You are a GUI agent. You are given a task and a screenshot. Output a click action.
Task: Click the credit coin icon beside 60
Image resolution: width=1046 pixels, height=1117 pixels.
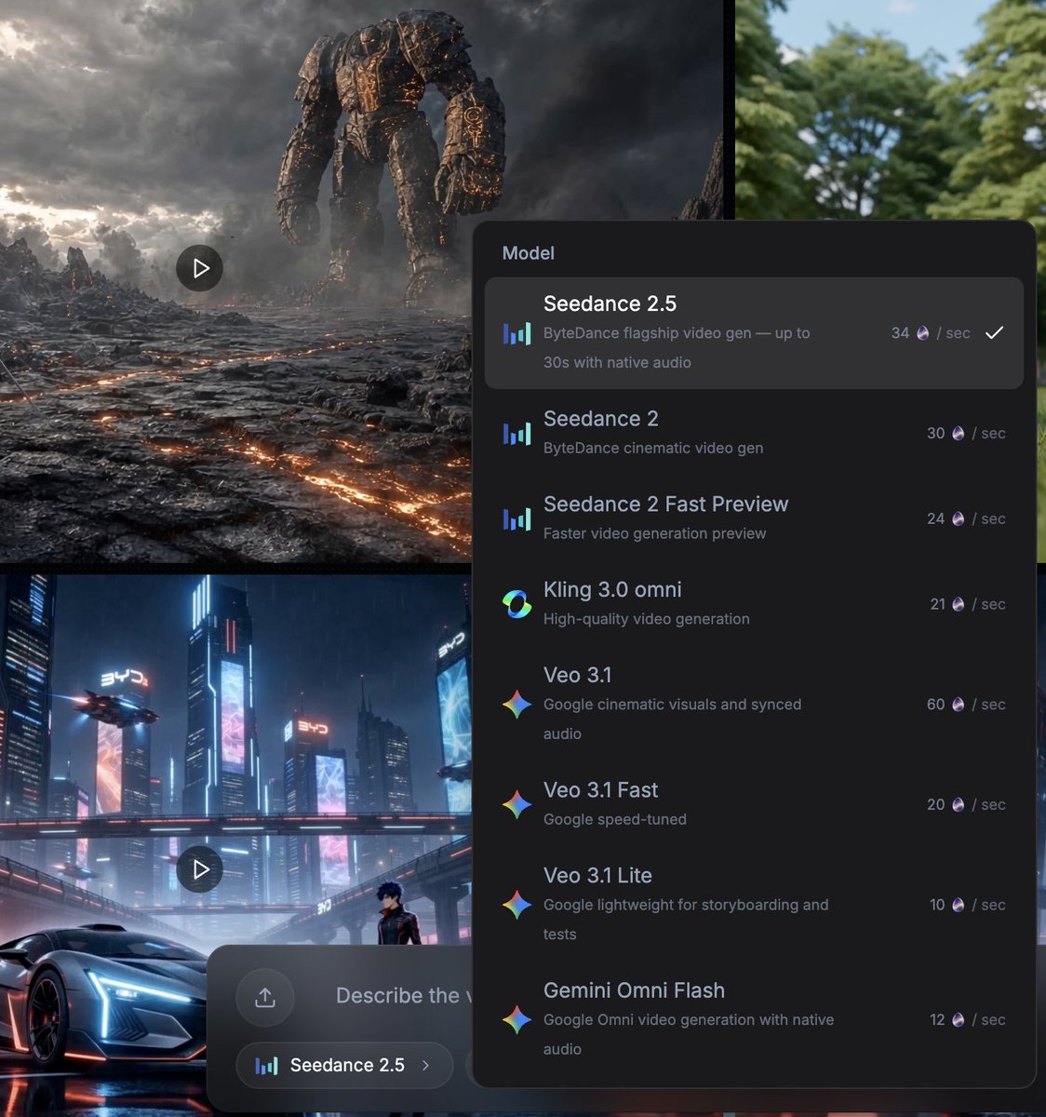tap(959, 705)
